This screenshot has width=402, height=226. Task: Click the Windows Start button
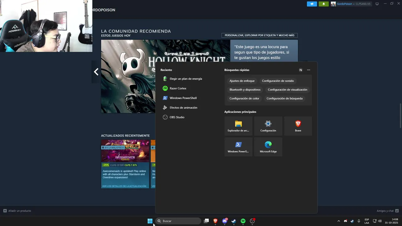tap(150, 221)
